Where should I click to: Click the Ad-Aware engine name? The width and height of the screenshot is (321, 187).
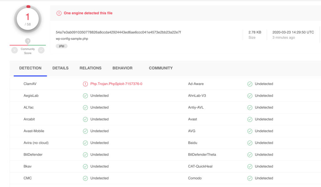(196, 84)
